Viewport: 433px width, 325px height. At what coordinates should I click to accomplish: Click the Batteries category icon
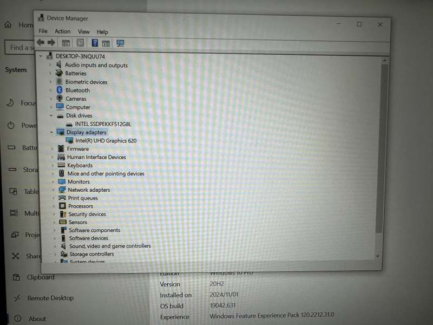click(x=59, y=73)
